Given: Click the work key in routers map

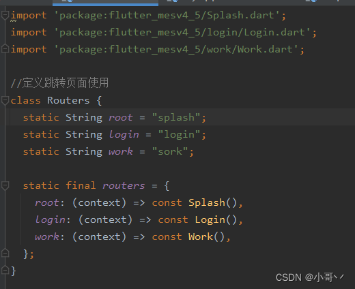Looking at the screenshot, I should 47,237.
